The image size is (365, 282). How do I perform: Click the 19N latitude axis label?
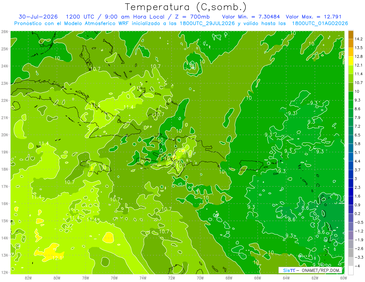tap(5, 152)
